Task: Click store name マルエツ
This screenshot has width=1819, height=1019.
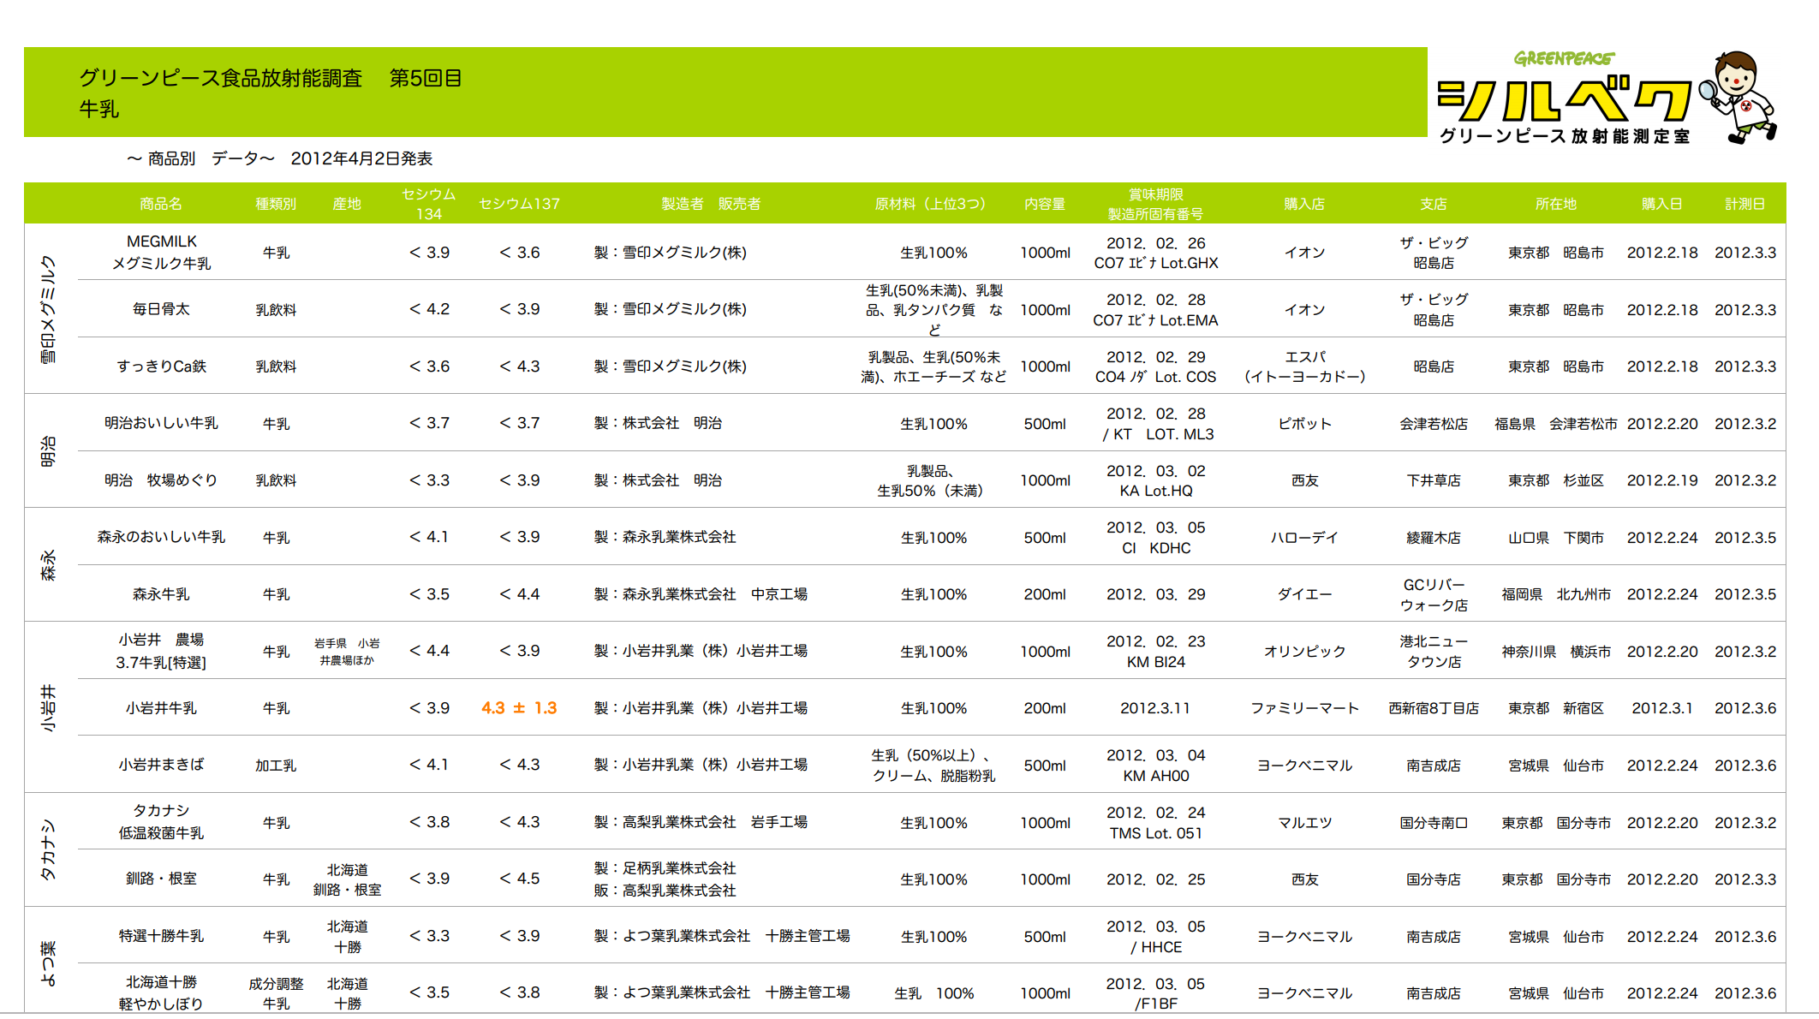Action: (x=1304, y=823)
